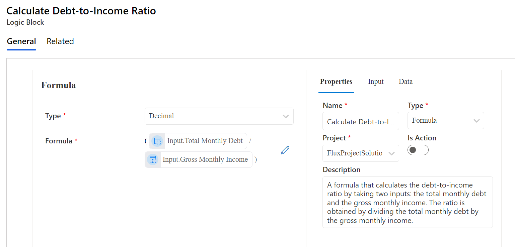
Task: Click the chevron arrow beside Formula type
Action: pyautogui.click(x=476, y=121)
